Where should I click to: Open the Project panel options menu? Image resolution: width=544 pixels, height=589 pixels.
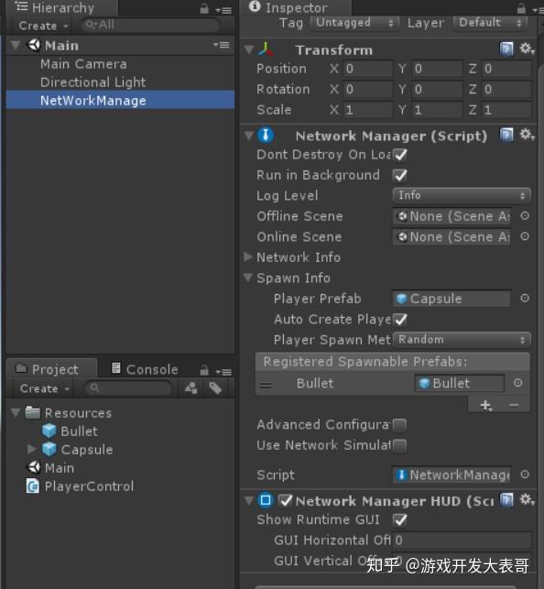(223, 372)
